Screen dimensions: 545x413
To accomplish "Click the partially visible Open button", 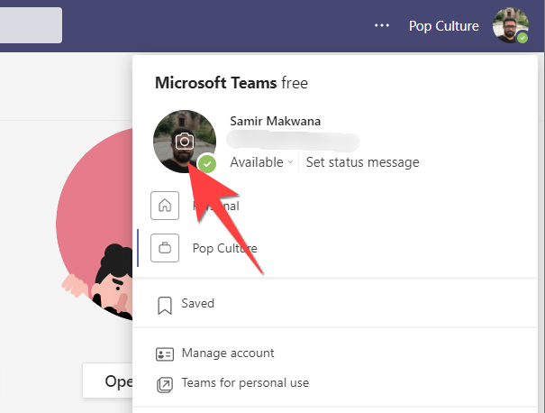I will coord(108,381).
